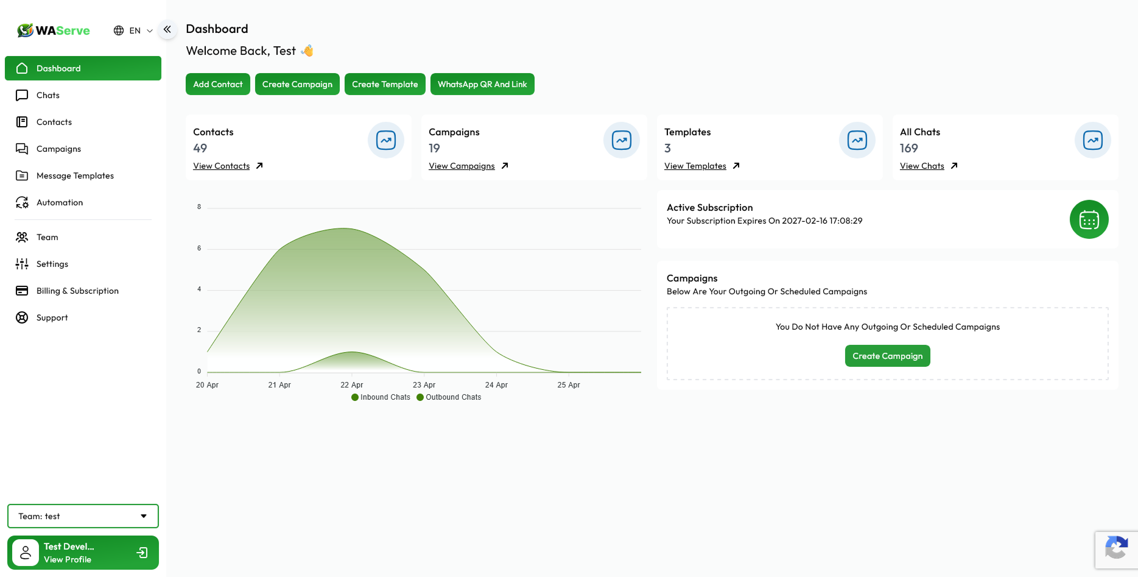Click arrow icon beside View Contacts

(x=259, y=166)
